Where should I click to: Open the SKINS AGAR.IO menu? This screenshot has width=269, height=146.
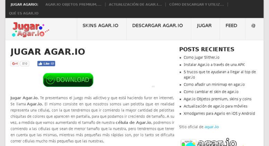(100, 26)
